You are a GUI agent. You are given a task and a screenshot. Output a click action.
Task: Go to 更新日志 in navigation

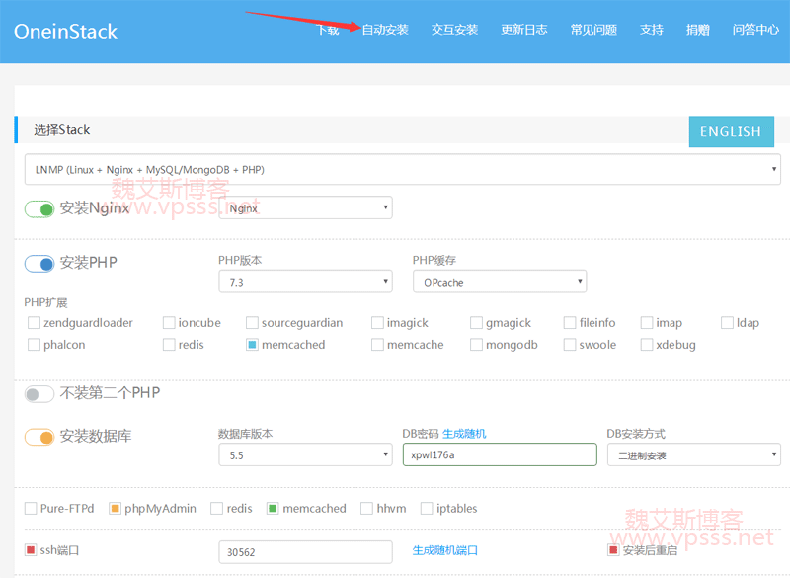point(524,30)
